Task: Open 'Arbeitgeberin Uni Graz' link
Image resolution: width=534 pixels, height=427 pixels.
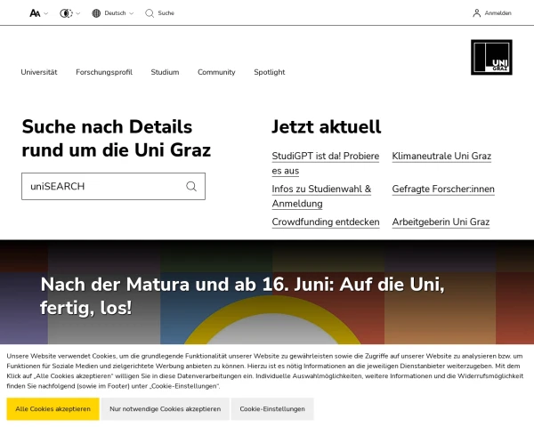Action: (441, 222)
